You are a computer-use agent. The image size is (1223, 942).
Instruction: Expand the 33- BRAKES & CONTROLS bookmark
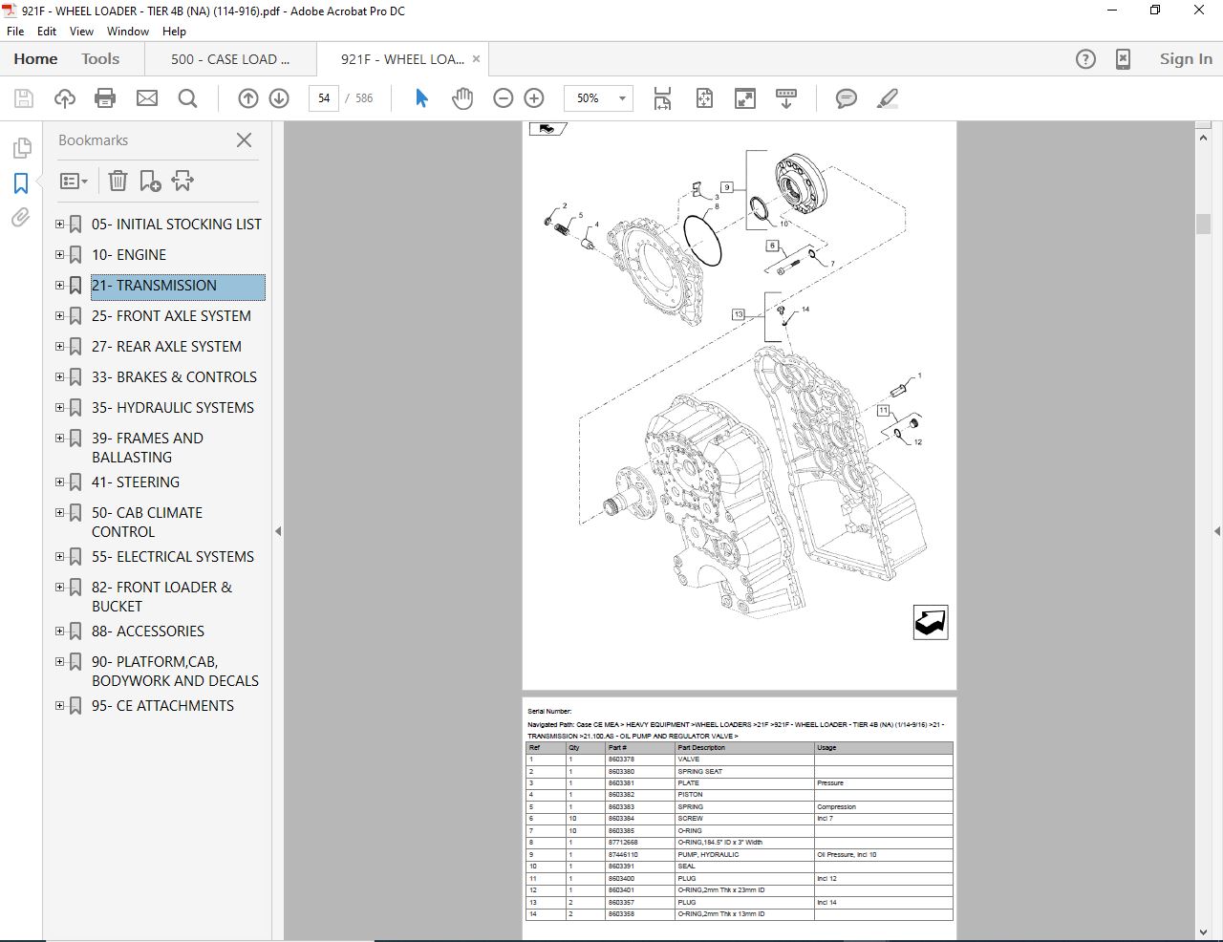pyautogui.click(x=60, y=376)
